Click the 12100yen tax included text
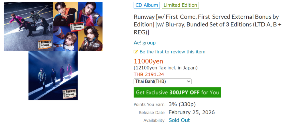Image resolution: width=292 pixels, height=124 pixels. click(x=166, y=68)
